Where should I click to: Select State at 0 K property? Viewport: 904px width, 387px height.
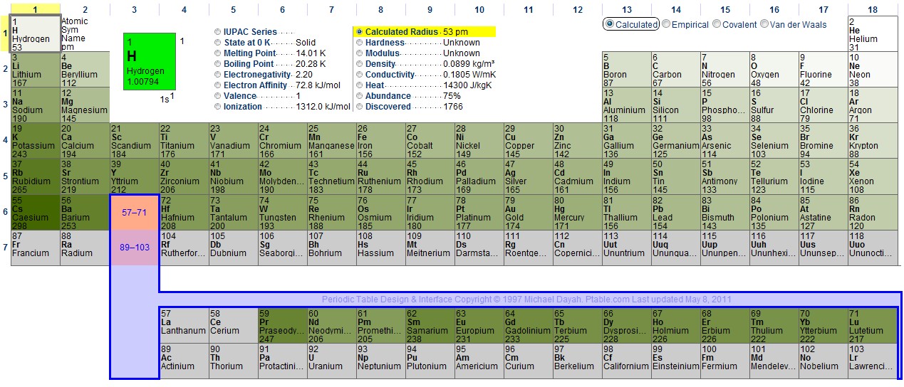click(x=218, y=43)
